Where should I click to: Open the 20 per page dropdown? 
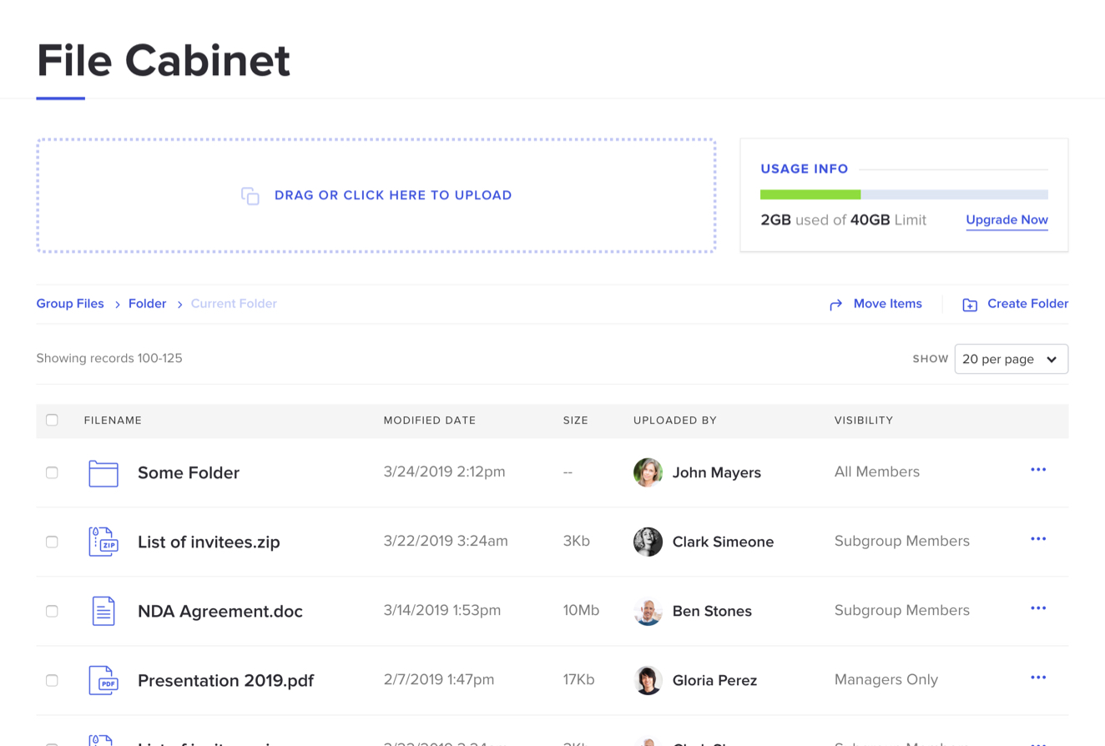point(1011,359)
